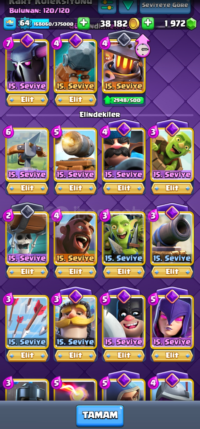Tap the blue crown King level icon
This screenshot has width=200, height=429.
tap(10, 23)
